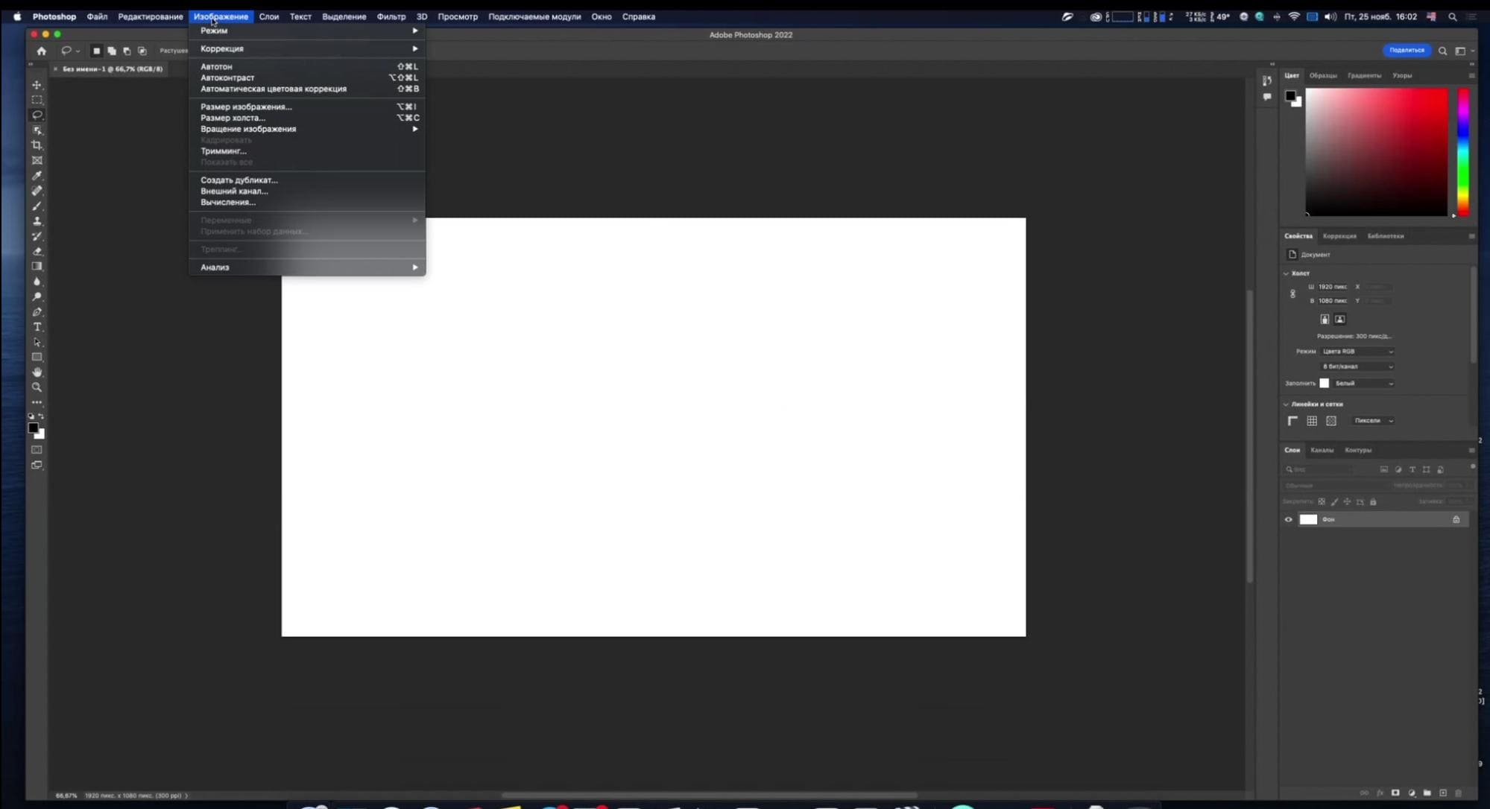1490x809 pixels.
Task: Choose Размер изображения... from the menu
Action: (246, 107)
